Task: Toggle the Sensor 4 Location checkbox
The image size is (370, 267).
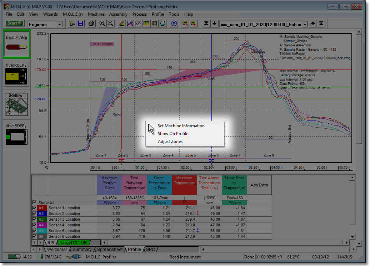Action: click(34, 225)
